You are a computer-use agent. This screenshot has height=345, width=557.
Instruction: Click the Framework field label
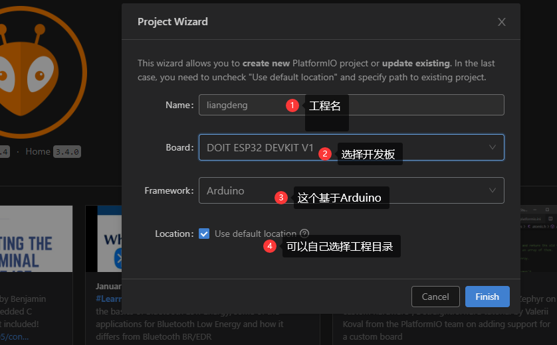pyautogui.click(x=169, y=191)
